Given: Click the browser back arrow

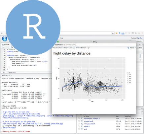Looking at the screenshot, I should coord(2,33).
